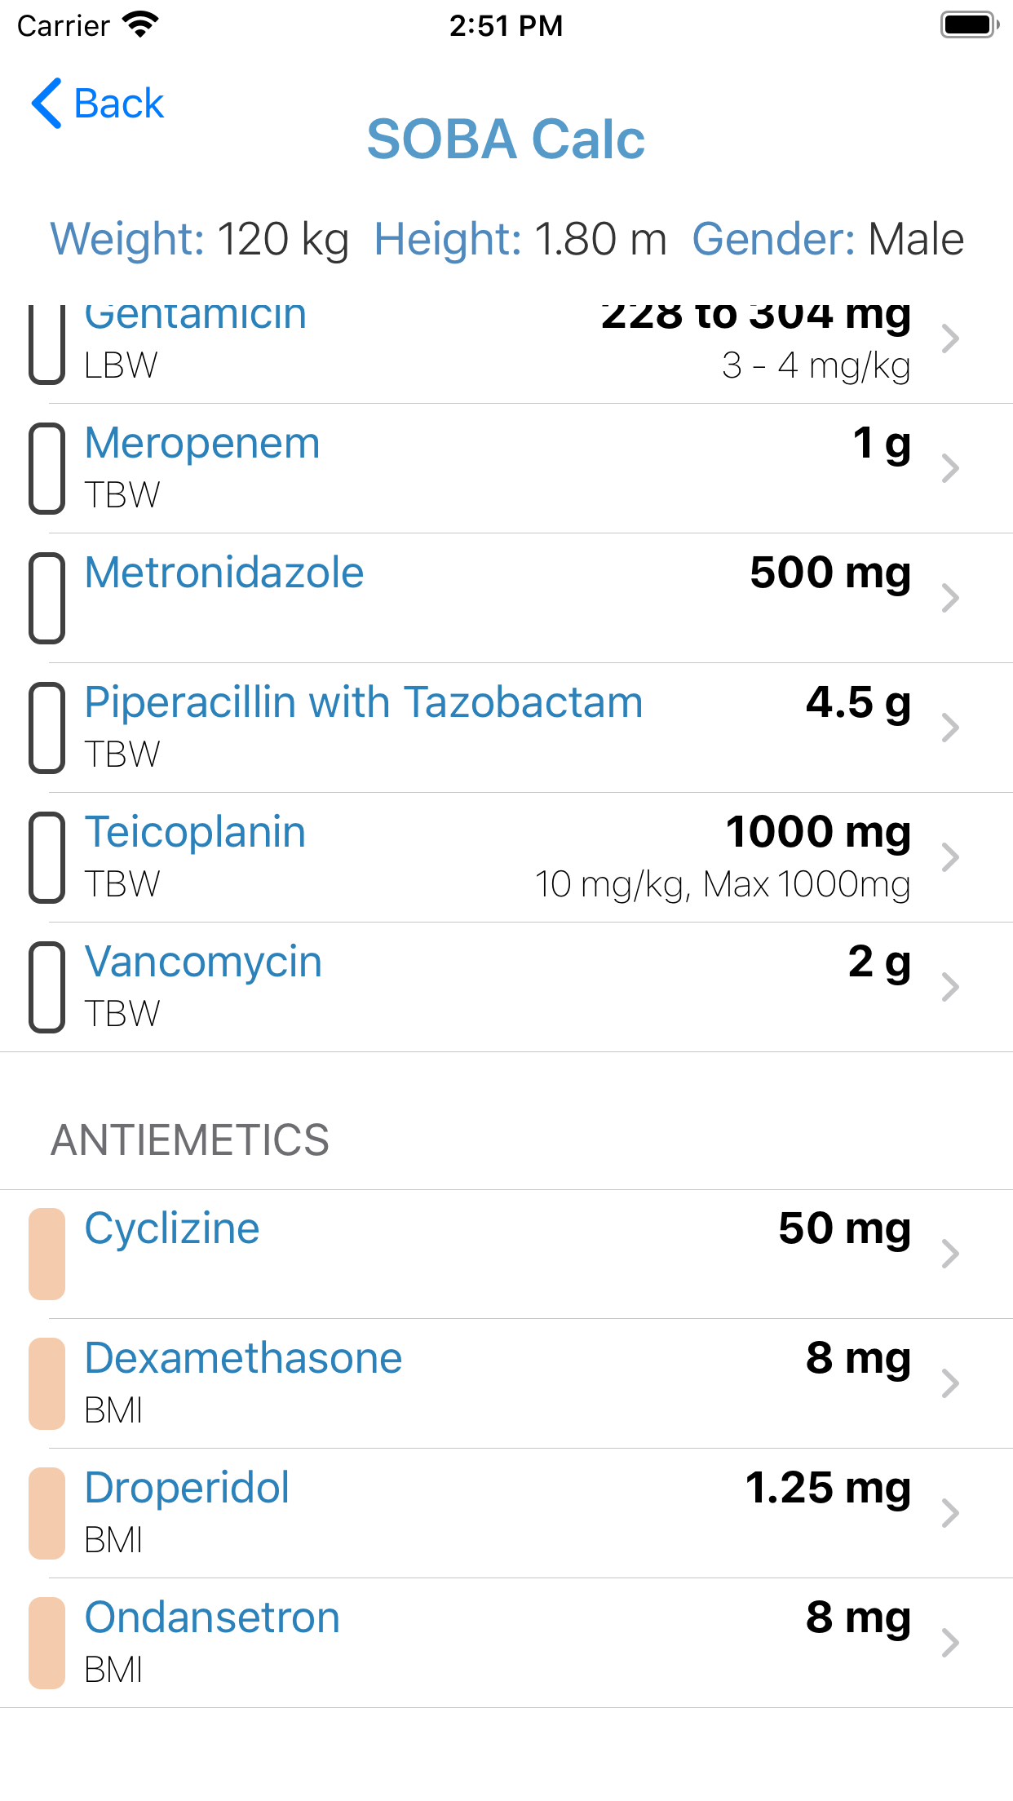Tap the Back chevron icon
1013x1801 pixels.
tap(46, 104)
